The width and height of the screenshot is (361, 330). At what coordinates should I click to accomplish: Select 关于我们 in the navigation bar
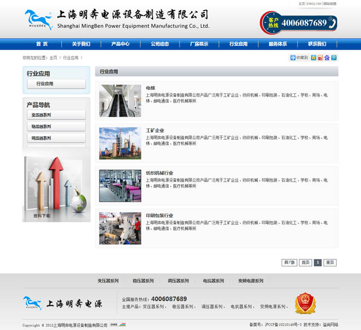pyautogui.click(x=81, y=44)
